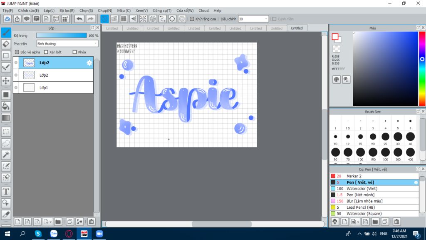Screen dimensions: 426x240
Task: Open the Công cụ(T) menu
Action: [x=162, y=10]
